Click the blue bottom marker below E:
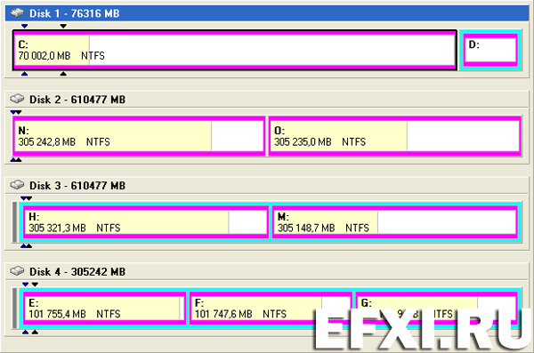The image size is (534, 353). (25, 332)
